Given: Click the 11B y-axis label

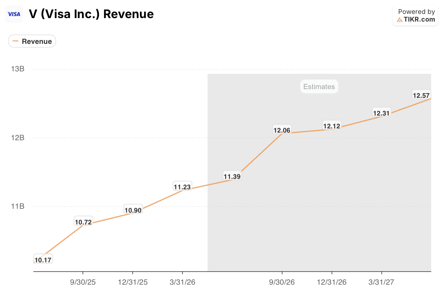Looking at the screenshot, I should (x=17, y=206).
